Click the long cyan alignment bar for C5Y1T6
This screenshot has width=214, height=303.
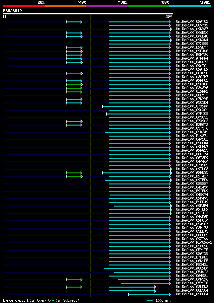(146, 284)
